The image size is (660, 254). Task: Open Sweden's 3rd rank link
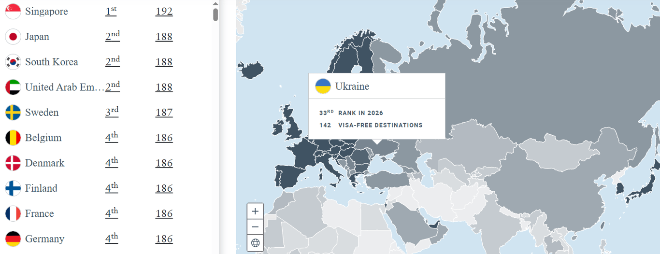coord(112,112)
